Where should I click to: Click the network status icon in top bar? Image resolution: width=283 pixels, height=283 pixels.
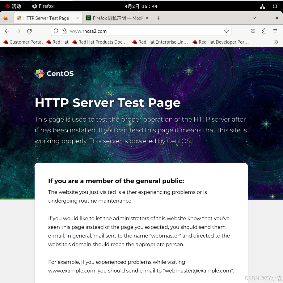click(x=262, y=6)
